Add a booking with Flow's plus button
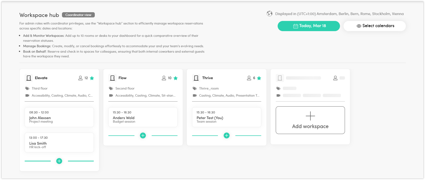The height and width of the screenshot is (180, 425). point(143,135)
